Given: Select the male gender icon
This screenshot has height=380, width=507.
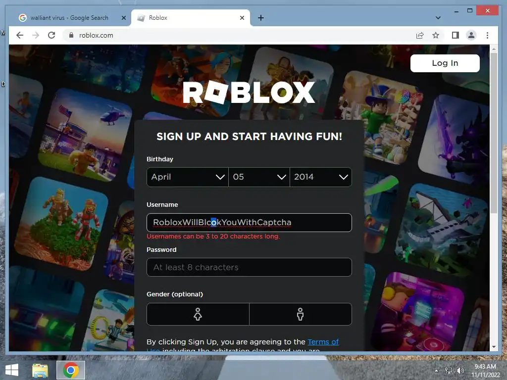Looking at the screenshot, I should point(301,314).
